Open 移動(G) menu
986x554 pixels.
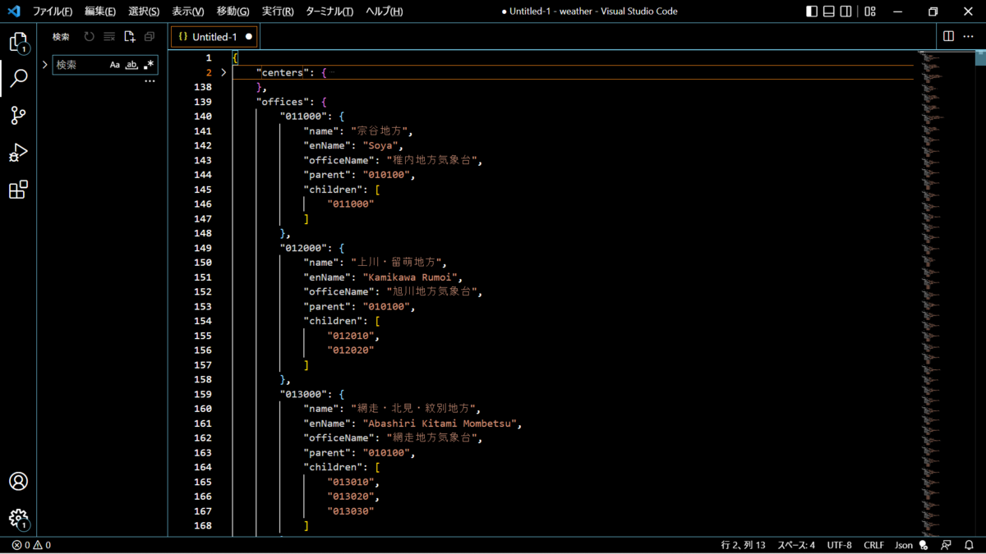(233, 11)
